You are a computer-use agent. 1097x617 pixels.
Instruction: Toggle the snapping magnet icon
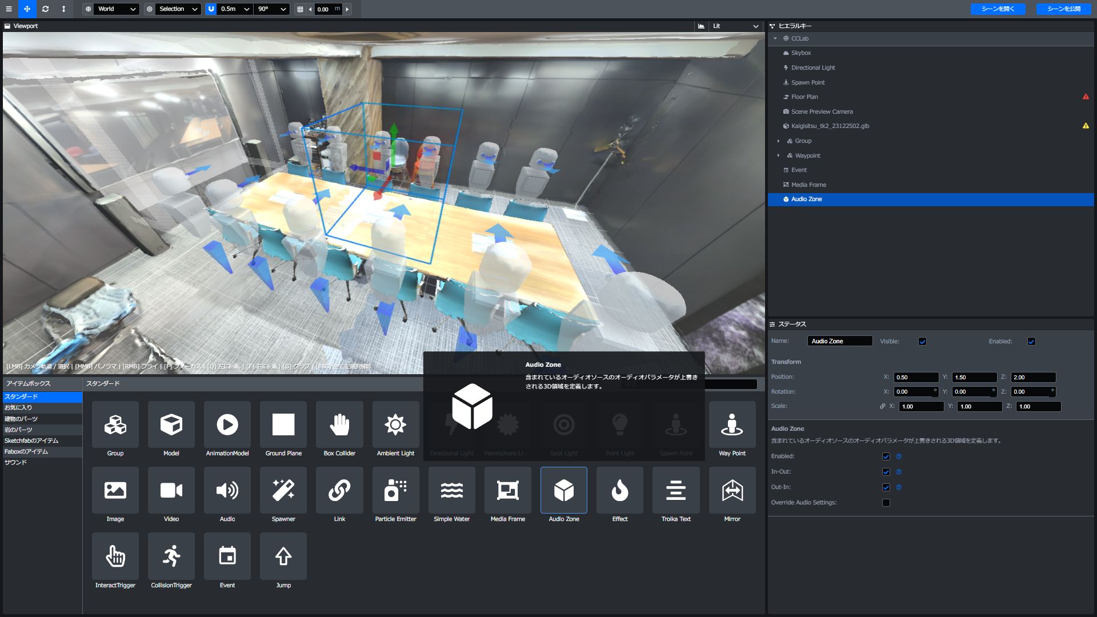coord(211,9)
